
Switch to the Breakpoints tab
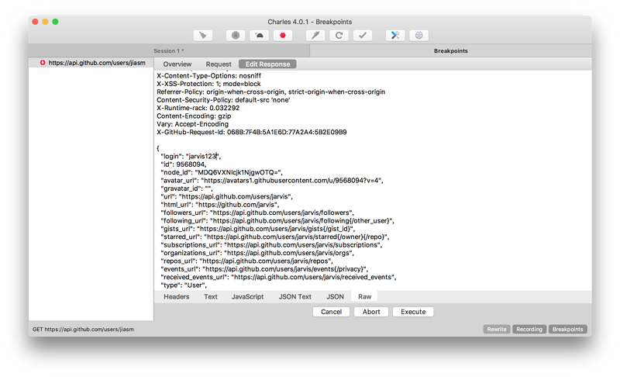coord(451,50)
